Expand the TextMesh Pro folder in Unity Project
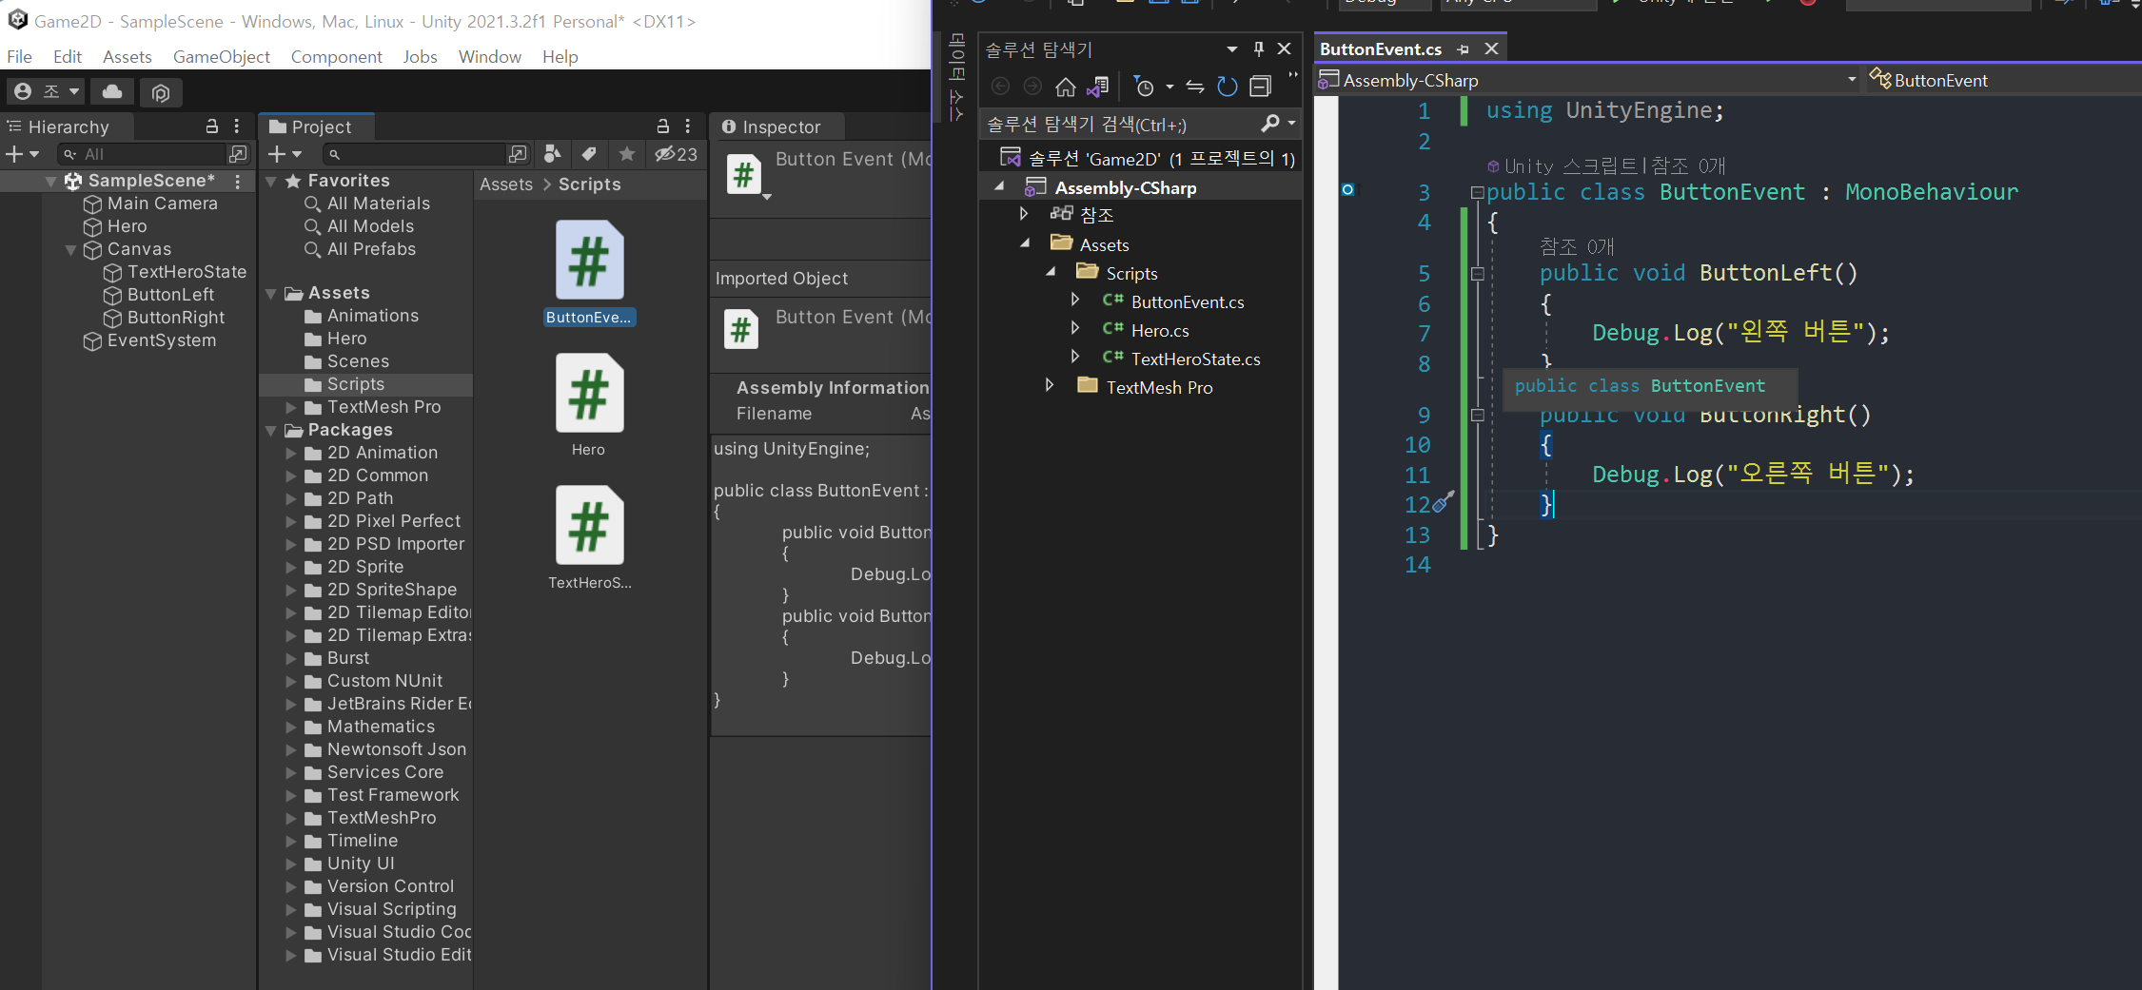2142x990 pixels. [291, 408]
